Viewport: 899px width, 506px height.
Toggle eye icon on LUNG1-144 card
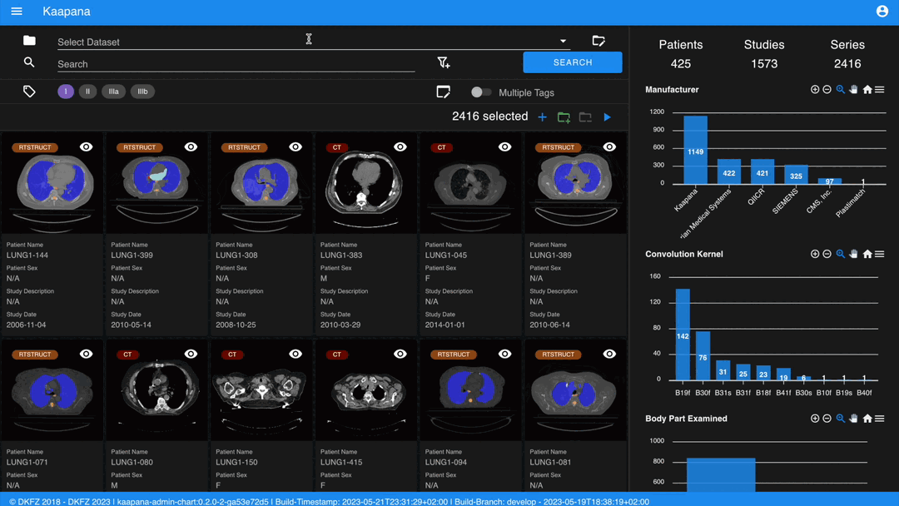86,147
